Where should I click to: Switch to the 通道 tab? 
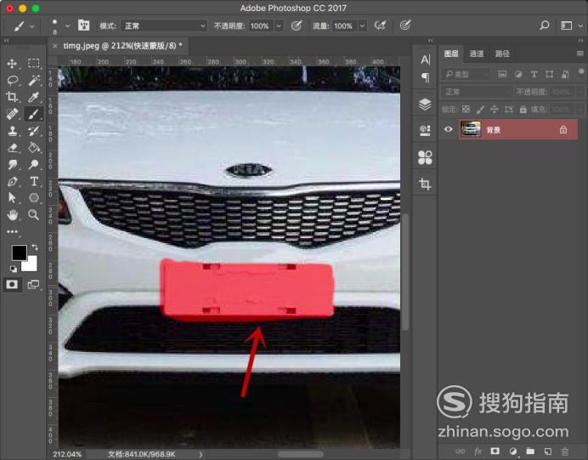point(476,54)
